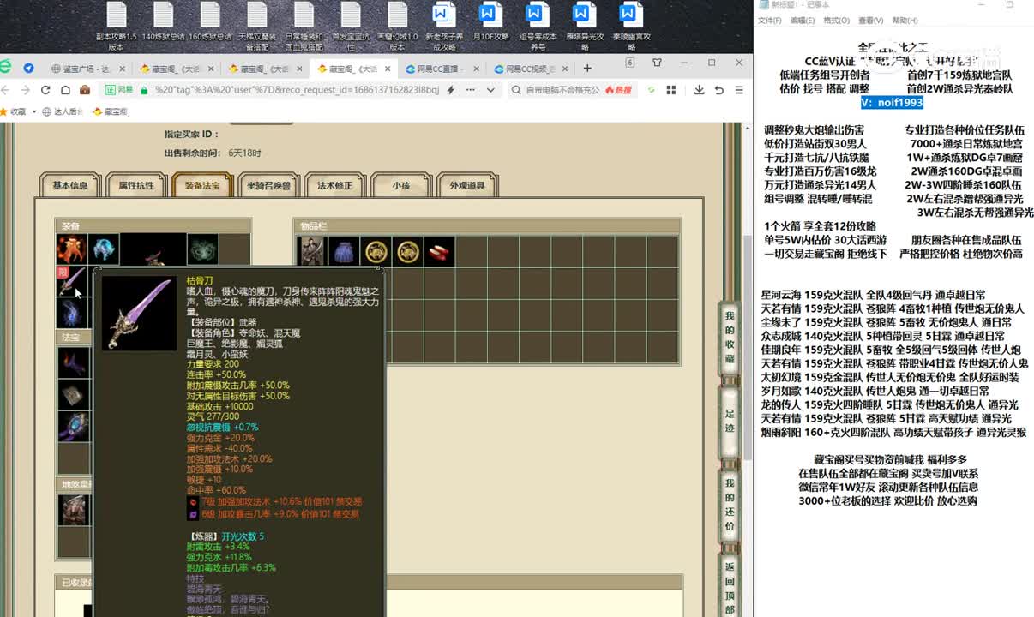The width and height of the screenshot is (1034, 617).
Task: Switch to the 属性抗性 tab
Action: [136, 186]
